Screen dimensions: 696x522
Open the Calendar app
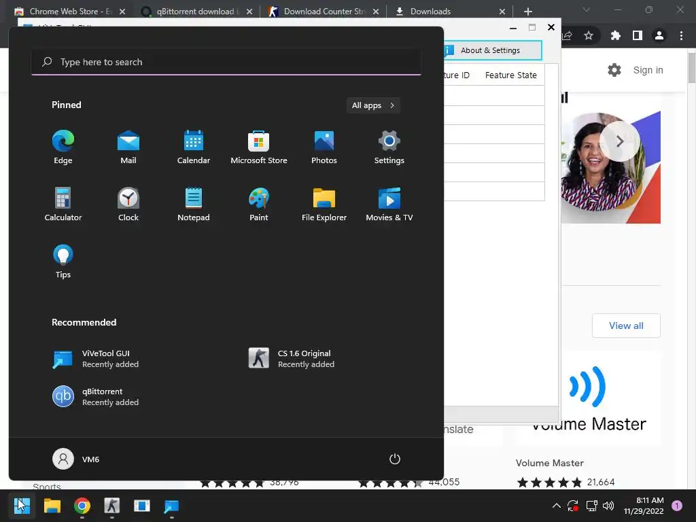pyautogui.click(x=194, y=147)
